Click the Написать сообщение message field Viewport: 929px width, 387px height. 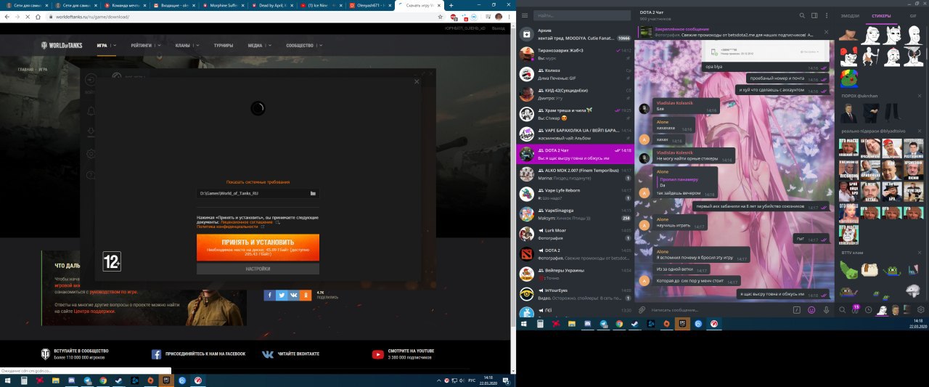[x=719, y=310]
